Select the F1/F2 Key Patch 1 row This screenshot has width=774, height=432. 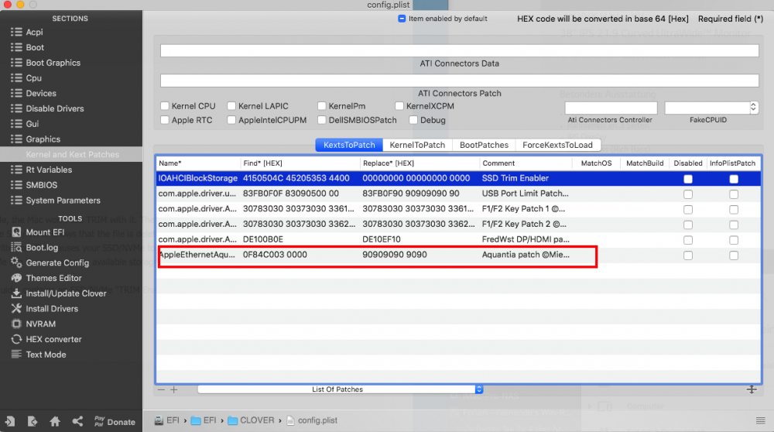coord(458,209)
